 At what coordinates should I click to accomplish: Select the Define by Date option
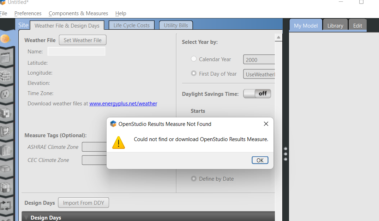click(193, 179)
